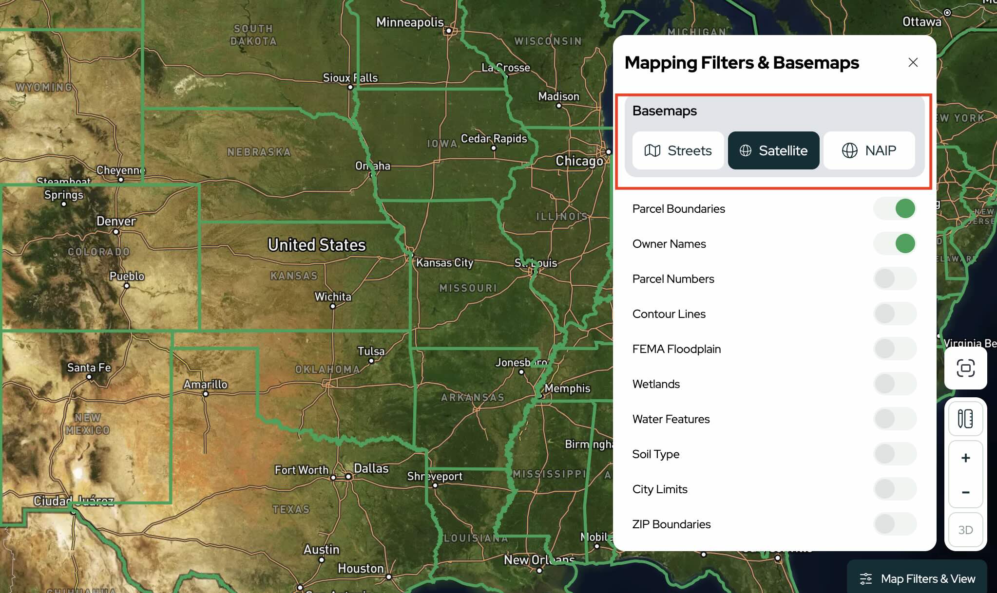
Task: Enable the ZIP Boundaries toggle
Action: pos(895,524)
